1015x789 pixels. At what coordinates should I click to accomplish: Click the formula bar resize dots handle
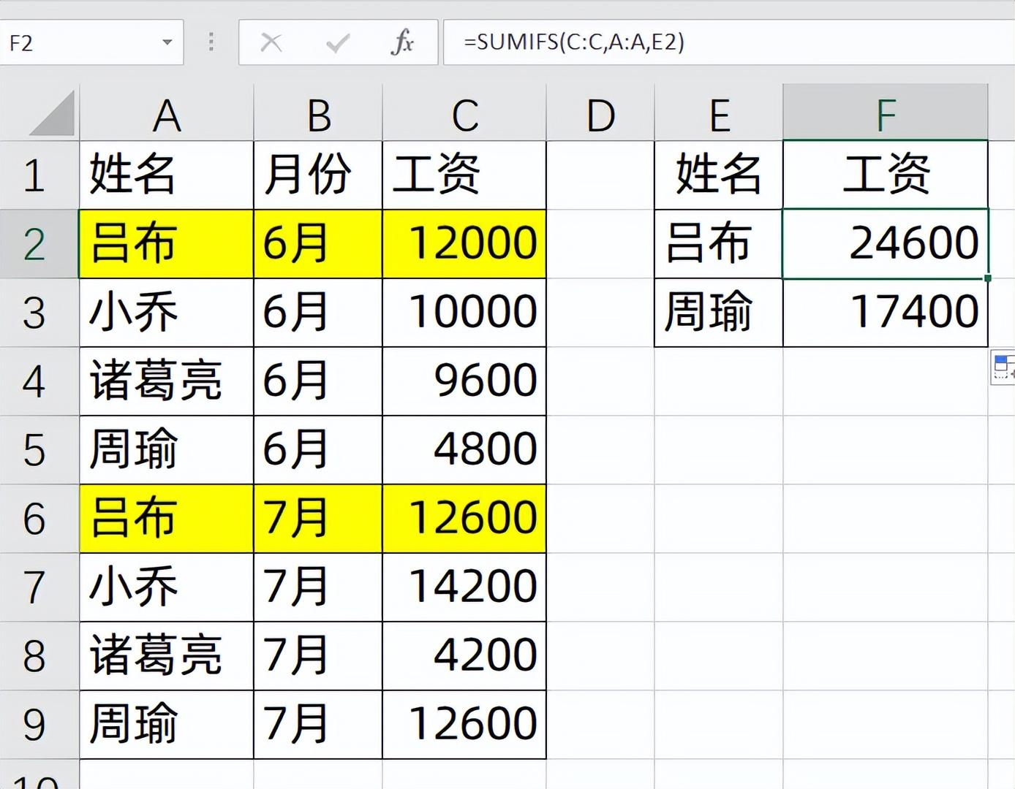tap(211, 42)
